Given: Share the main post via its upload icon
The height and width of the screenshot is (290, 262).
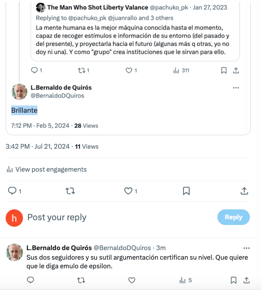Looking at the screenshot, I should [244, 191].
